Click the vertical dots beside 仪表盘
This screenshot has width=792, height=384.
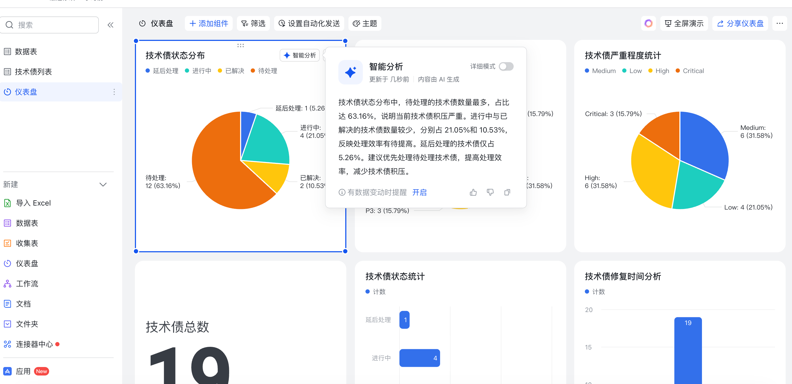[114, 92]
